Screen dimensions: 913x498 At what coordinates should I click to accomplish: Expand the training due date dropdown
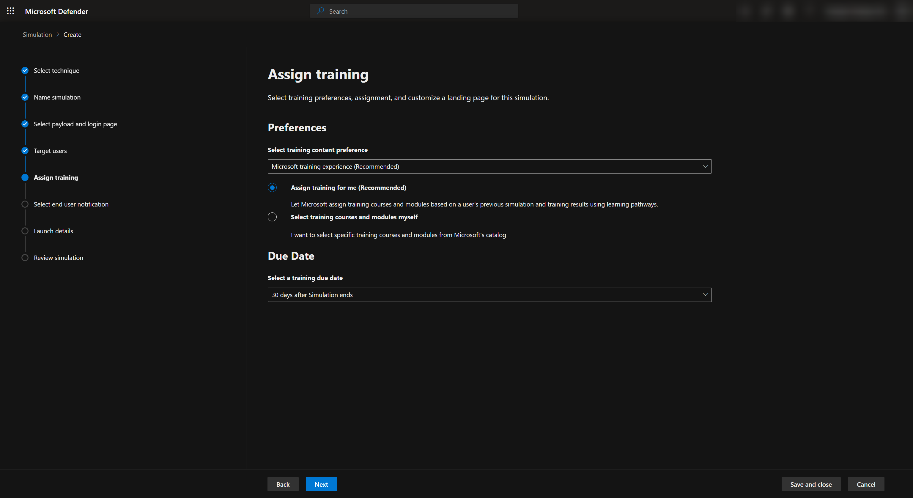(x=489, y=294)
